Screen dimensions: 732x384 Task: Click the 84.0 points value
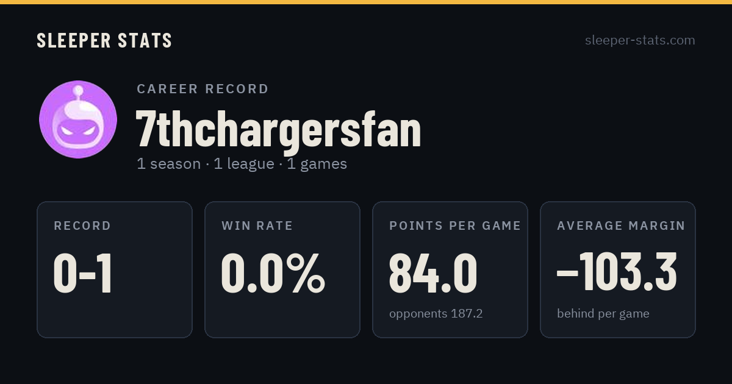point(433,274)
